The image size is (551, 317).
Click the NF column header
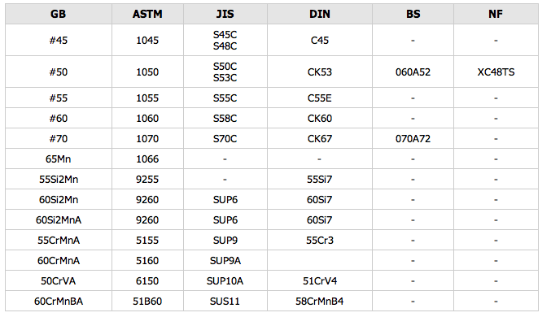click(496, 14)
